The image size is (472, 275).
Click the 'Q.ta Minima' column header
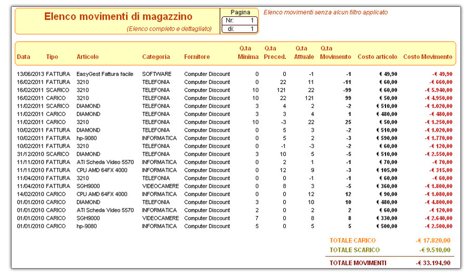248,53
